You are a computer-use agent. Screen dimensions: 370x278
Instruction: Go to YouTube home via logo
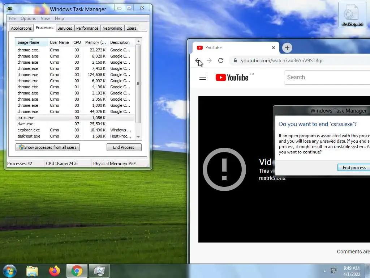pos(232,77)
